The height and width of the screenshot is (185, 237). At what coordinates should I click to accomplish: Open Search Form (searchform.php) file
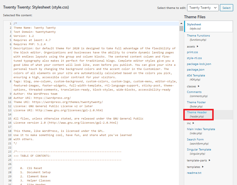pyautogui.click(x=198, y=141)
